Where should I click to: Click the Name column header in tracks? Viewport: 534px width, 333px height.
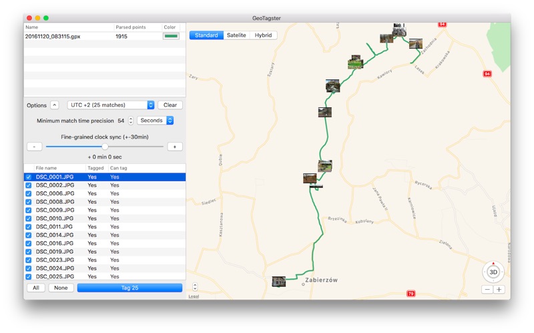click(x=32, y=27)
